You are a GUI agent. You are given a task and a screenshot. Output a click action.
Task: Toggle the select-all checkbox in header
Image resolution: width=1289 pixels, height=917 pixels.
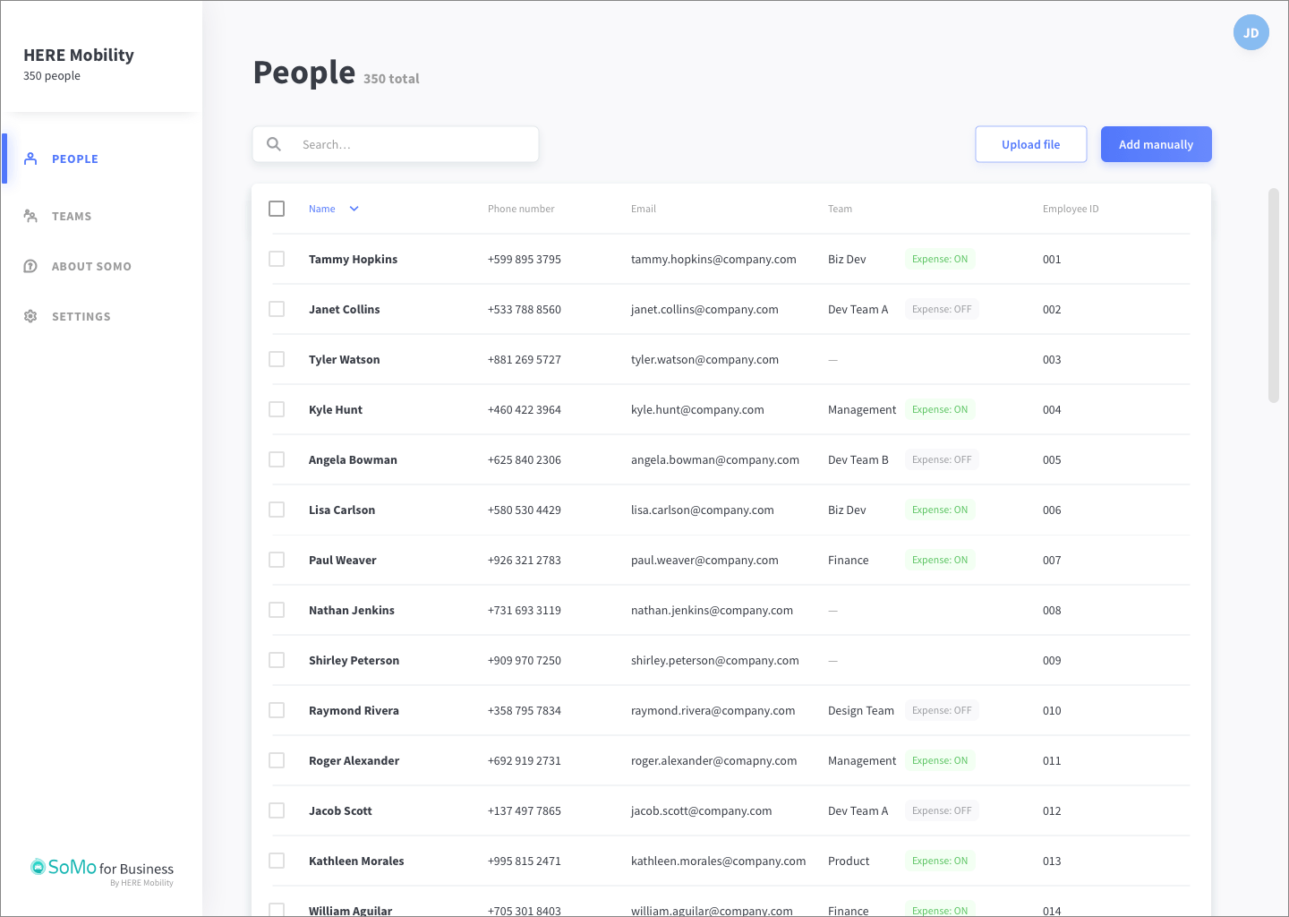point(277,209)
